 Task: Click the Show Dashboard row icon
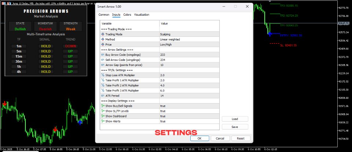click(103, 116)
